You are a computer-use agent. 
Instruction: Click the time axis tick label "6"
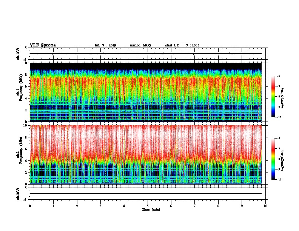[x=171, y=206]
